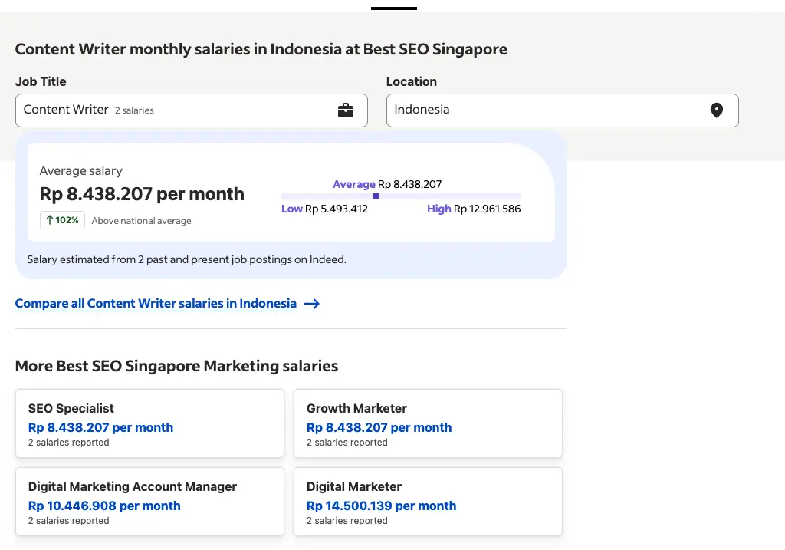This screenshot has height=550, width=785.
Task: Open the Indonesia location field
Action: [562, 110]
